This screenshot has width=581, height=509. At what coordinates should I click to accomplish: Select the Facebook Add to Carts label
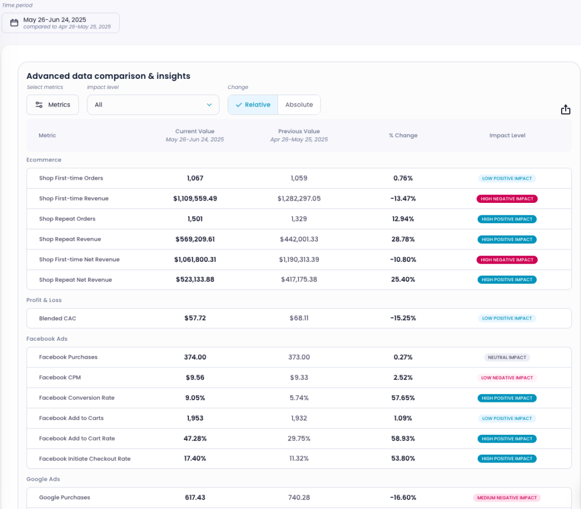coord(71,418)
